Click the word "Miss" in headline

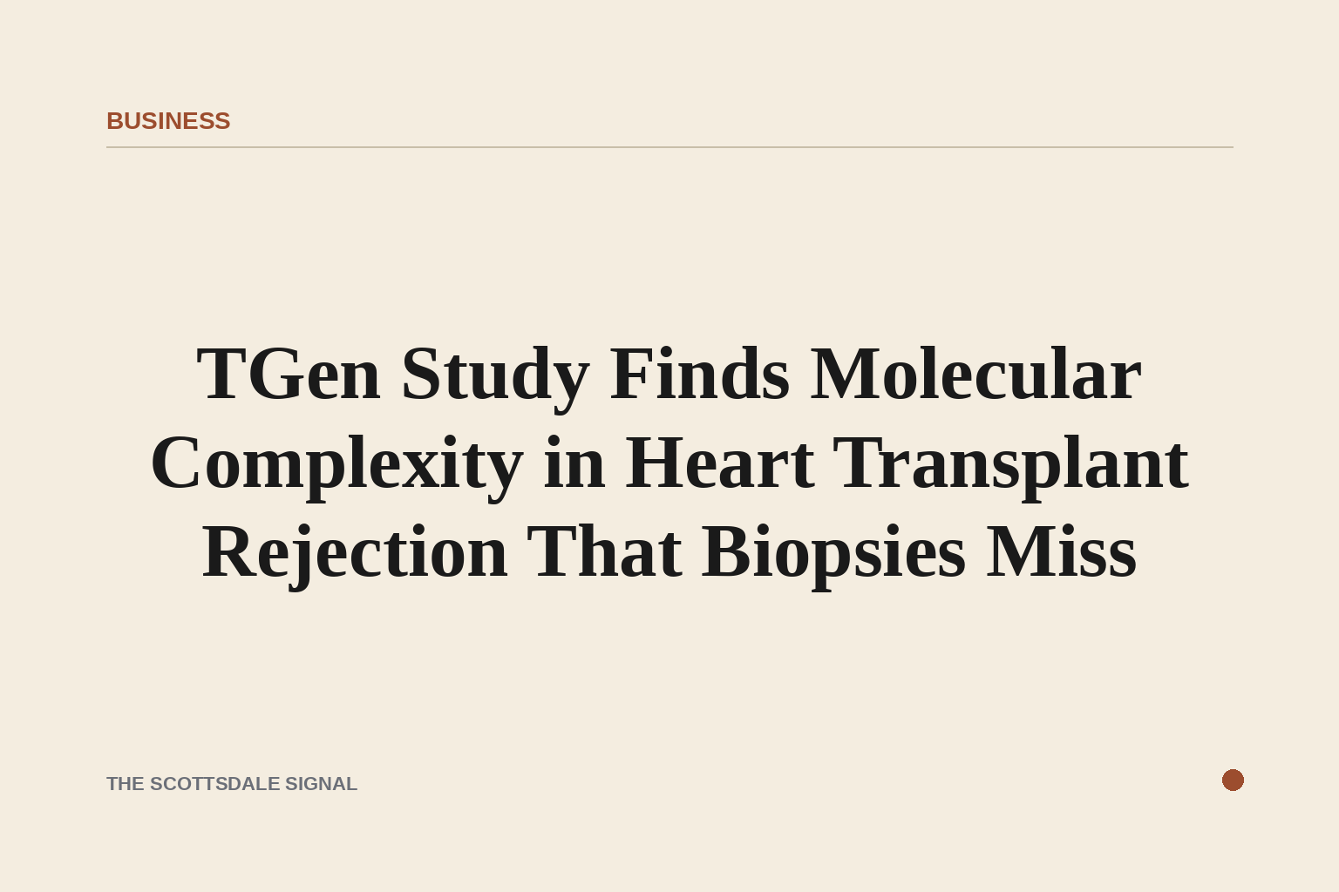(x=1062, y=552)
